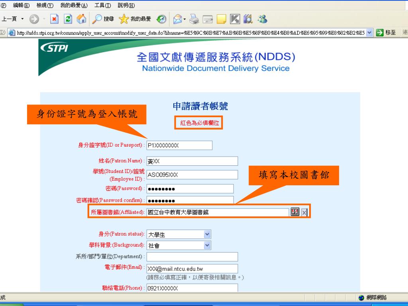Click the Mail envelope icon
Viewport: 408px width, 306px height.
point(177,19)
